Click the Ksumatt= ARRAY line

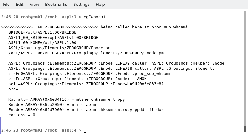click(67, 99)
